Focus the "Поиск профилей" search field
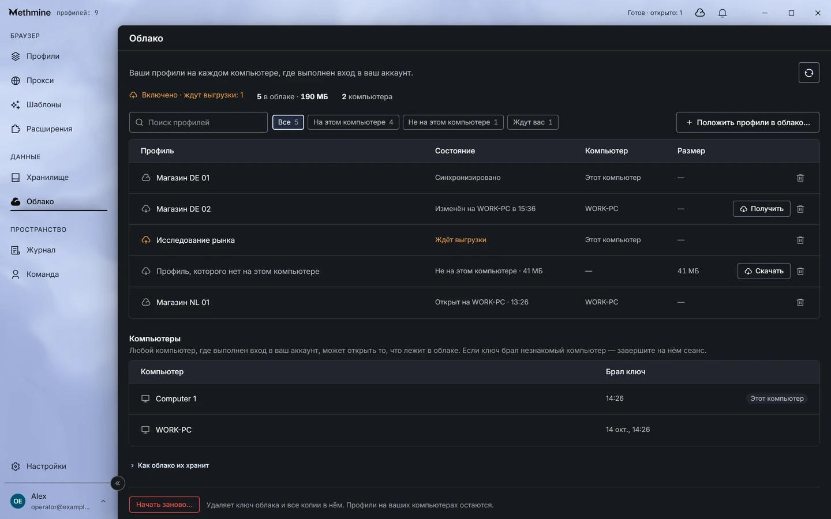 click(x=199, y=122)
